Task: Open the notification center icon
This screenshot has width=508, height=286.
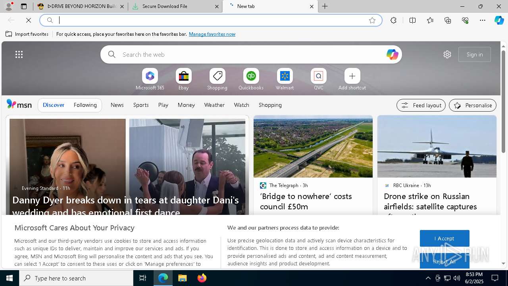Action: [x=495, y=278]
